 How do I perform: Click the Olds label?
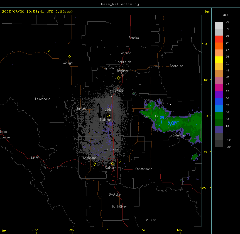pos(108,109)
